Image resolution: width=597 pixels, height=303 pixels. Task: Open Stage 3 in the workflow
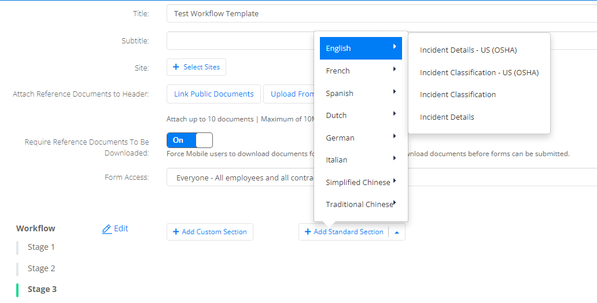click(x=42, y=289)
